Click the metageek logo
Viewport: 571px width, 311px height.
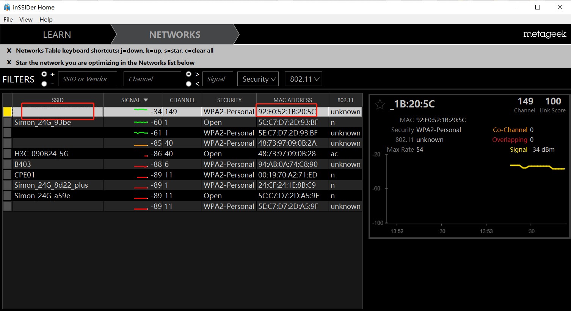pyautogui.click(x=544, y=34)
